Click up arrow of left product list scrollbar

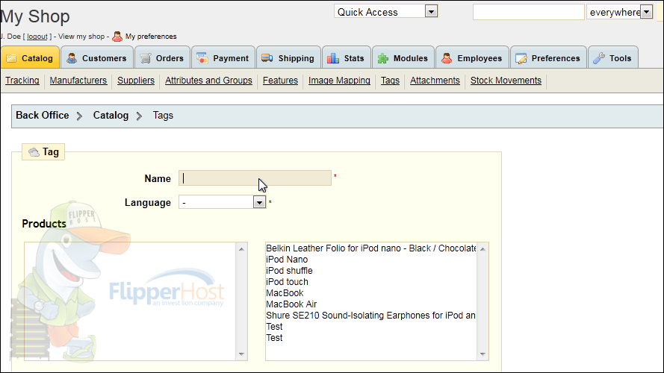tap(241, 249)
